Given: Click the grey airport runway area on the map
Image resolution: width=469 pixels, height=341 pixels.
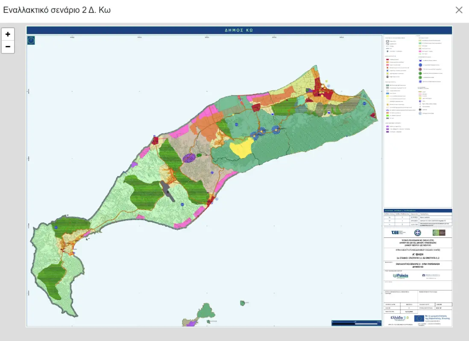Looking at the screenshot, I should pos(167,191).
